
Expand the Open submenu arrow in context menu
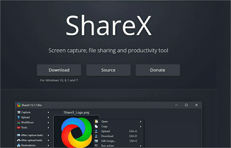(140, 121)
